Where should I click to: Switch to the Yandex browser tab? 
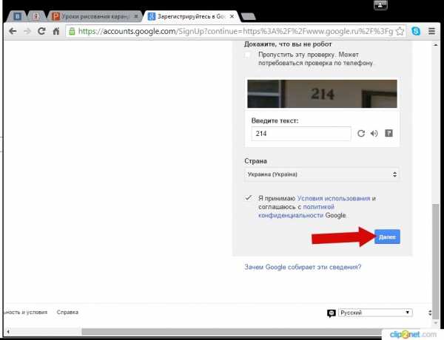[x=36, y=17]
